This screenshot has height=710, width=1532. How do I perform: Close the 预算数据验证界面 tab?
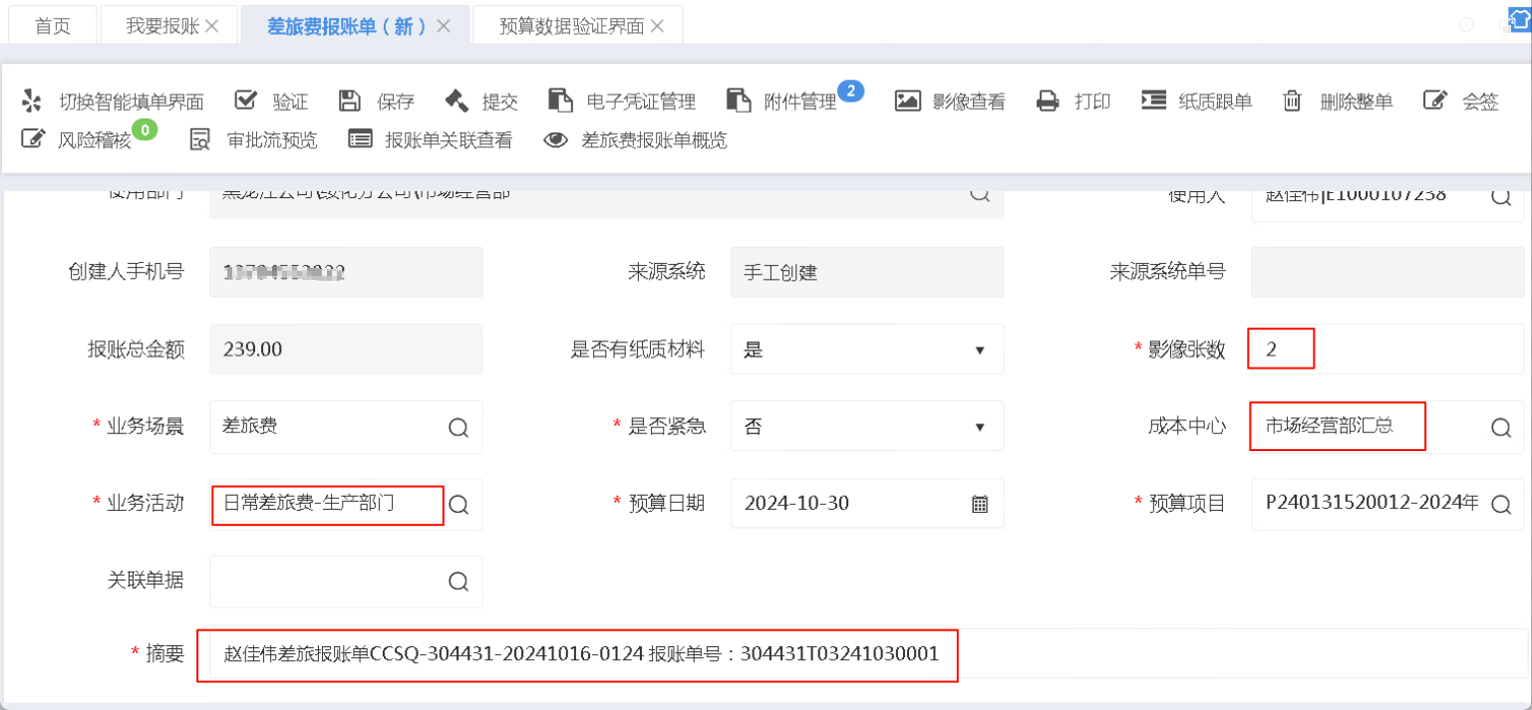tap(657, 26)
